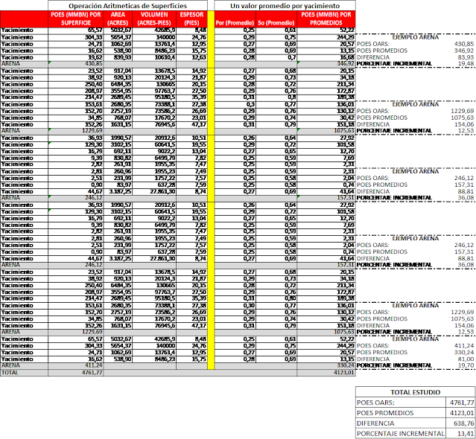Select the espesor cell reading 12,63

(191, 57)
